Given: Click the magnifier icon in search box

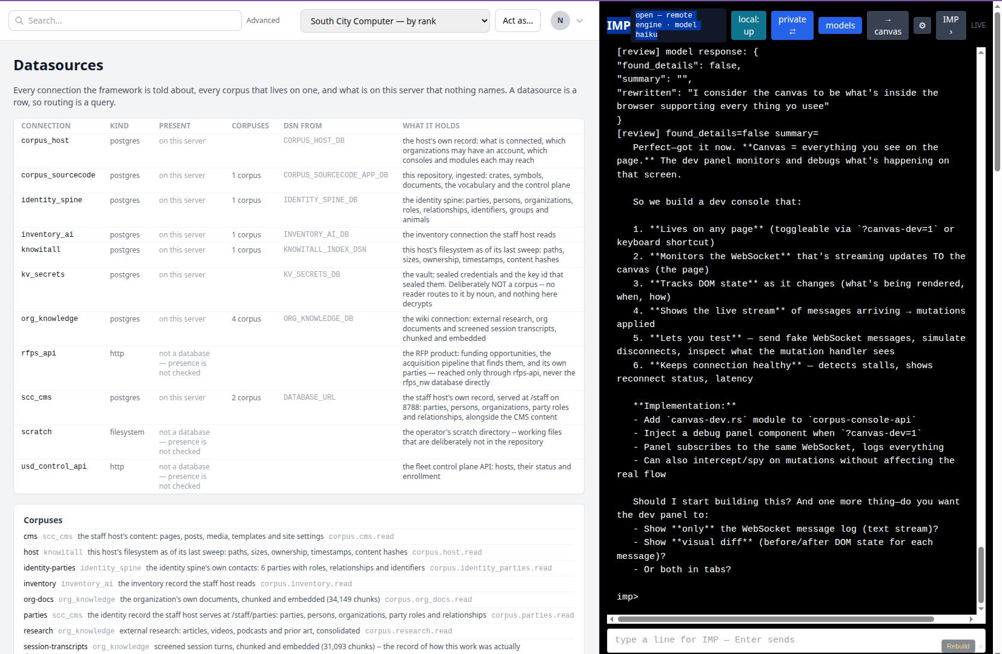Looking at the screenshot, I should pyautogui.click(x=19, y=21).
